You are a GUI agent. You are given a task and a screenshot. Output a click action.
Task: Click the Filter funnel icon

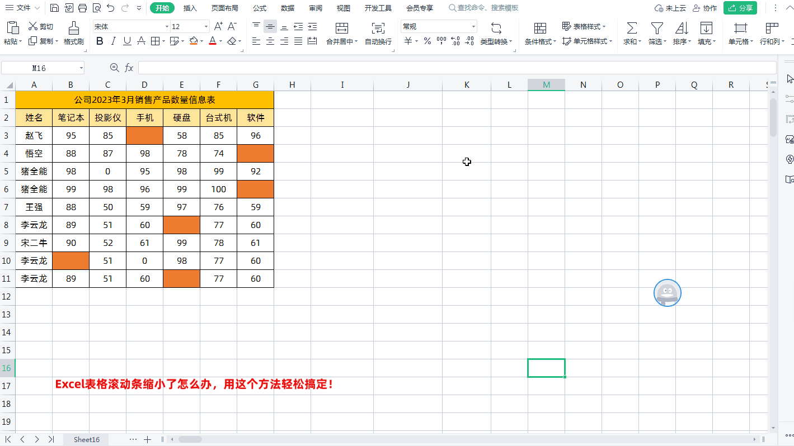(657, 28)
